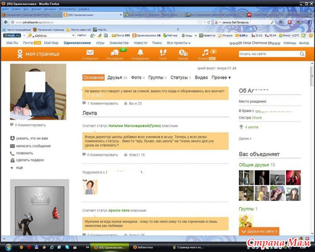Select the Статусы profile tab
The height and width of the screenshot is (252, 315).
point(181,77)
